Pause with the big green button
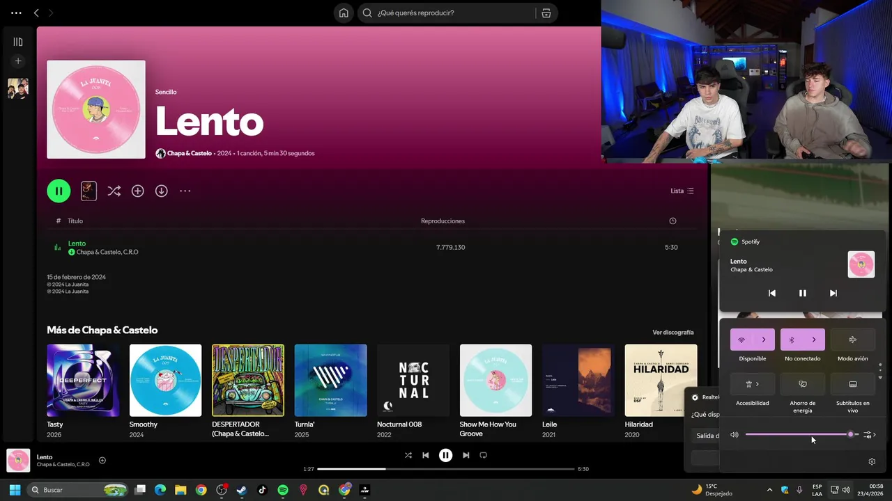Screen dimensions: 892x501 pos(59,191)
